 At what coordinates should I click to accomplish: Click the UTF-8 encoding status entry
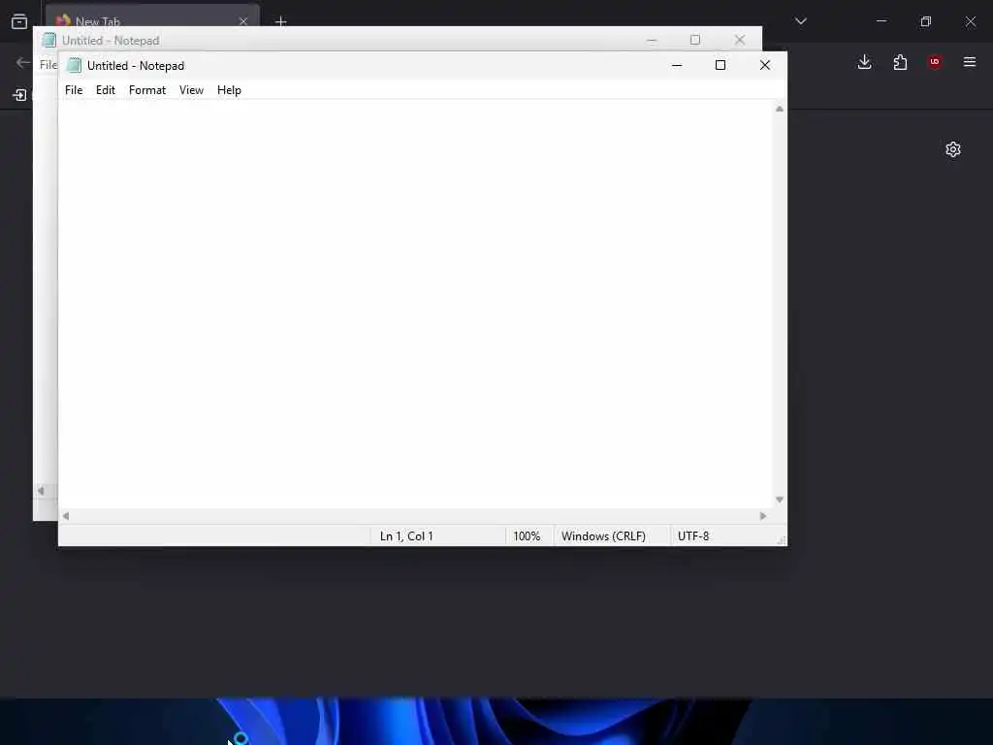(x=693, y=535)
